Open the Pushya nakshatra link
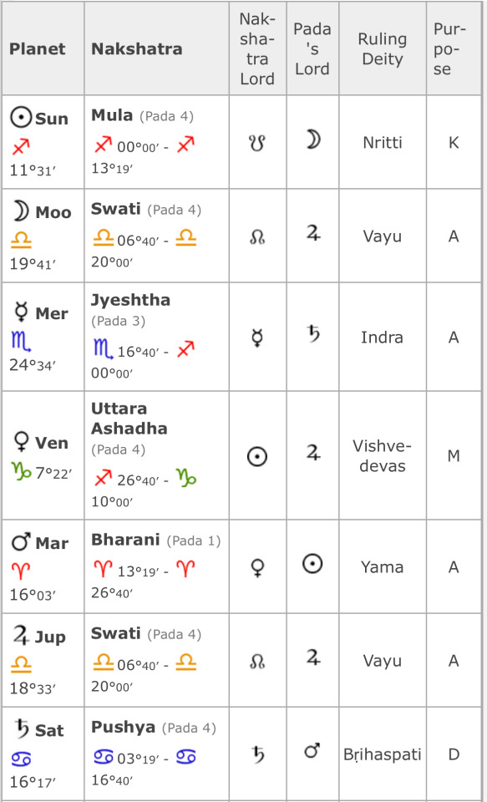This screenshot has width=487, height=802. click(x=123, y=728)
